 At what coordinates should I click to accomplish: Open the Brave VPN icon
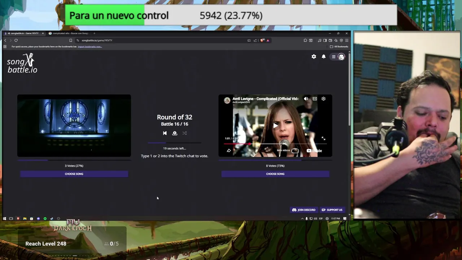341,40
